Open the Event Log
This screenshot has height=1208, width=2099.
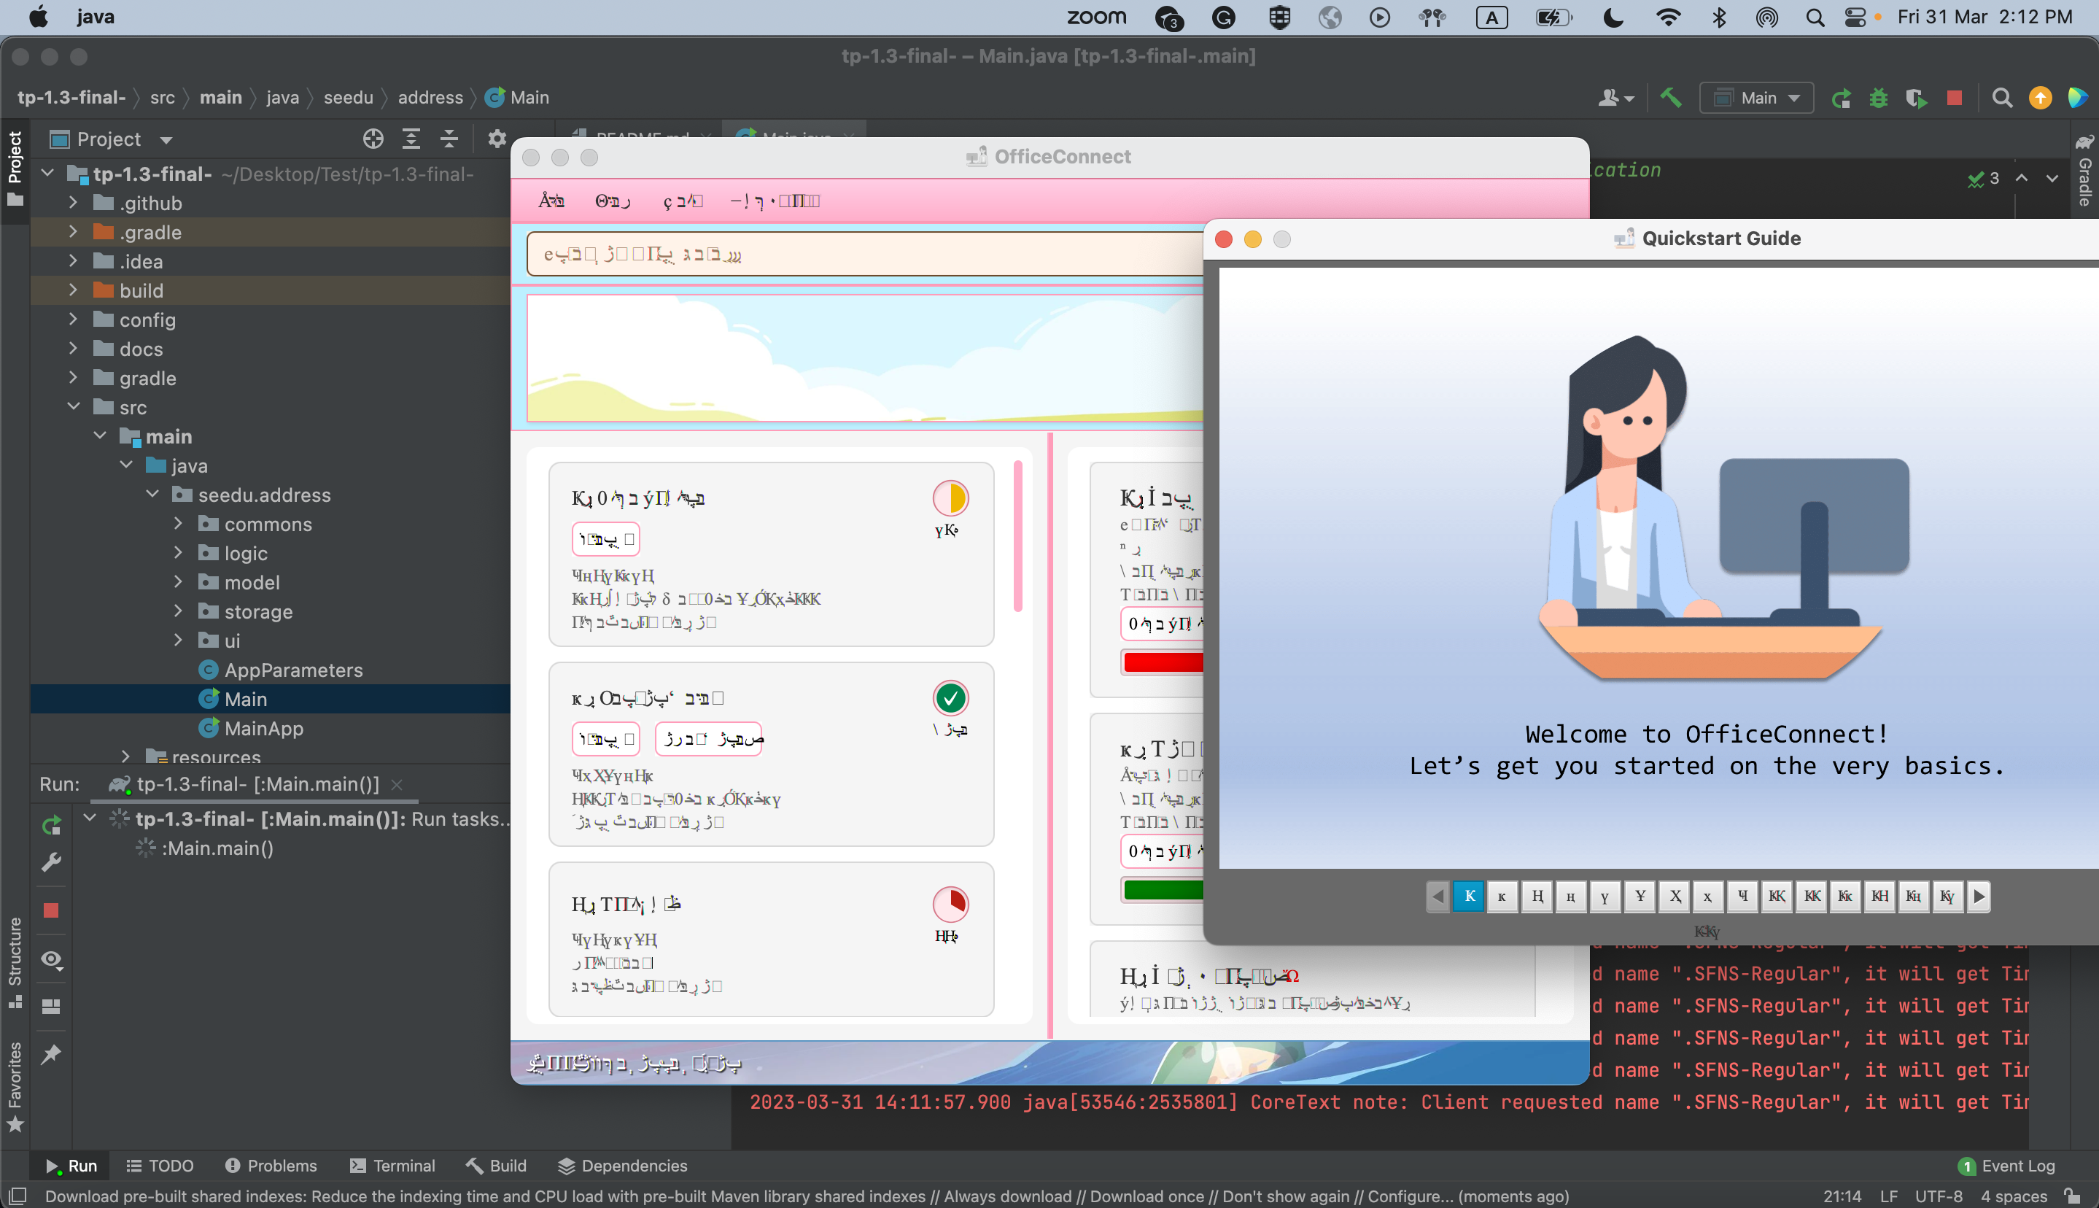point(2007,1165)
